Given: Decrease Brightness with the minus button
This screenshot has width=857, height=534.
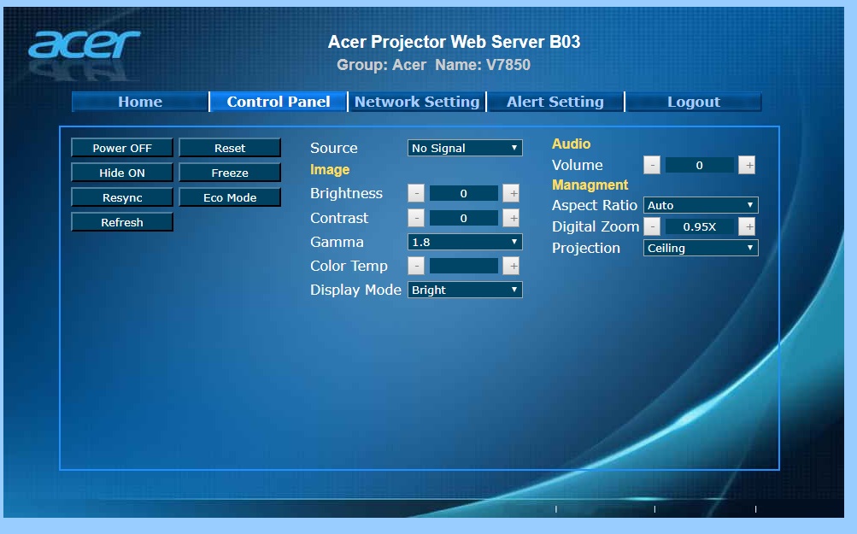Looking at the screenshot, I should click(416, 193).
